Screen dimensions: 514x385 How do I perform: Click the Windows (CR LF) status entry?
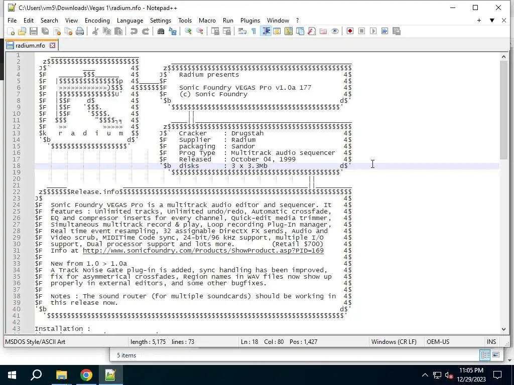tap(394, 342)
